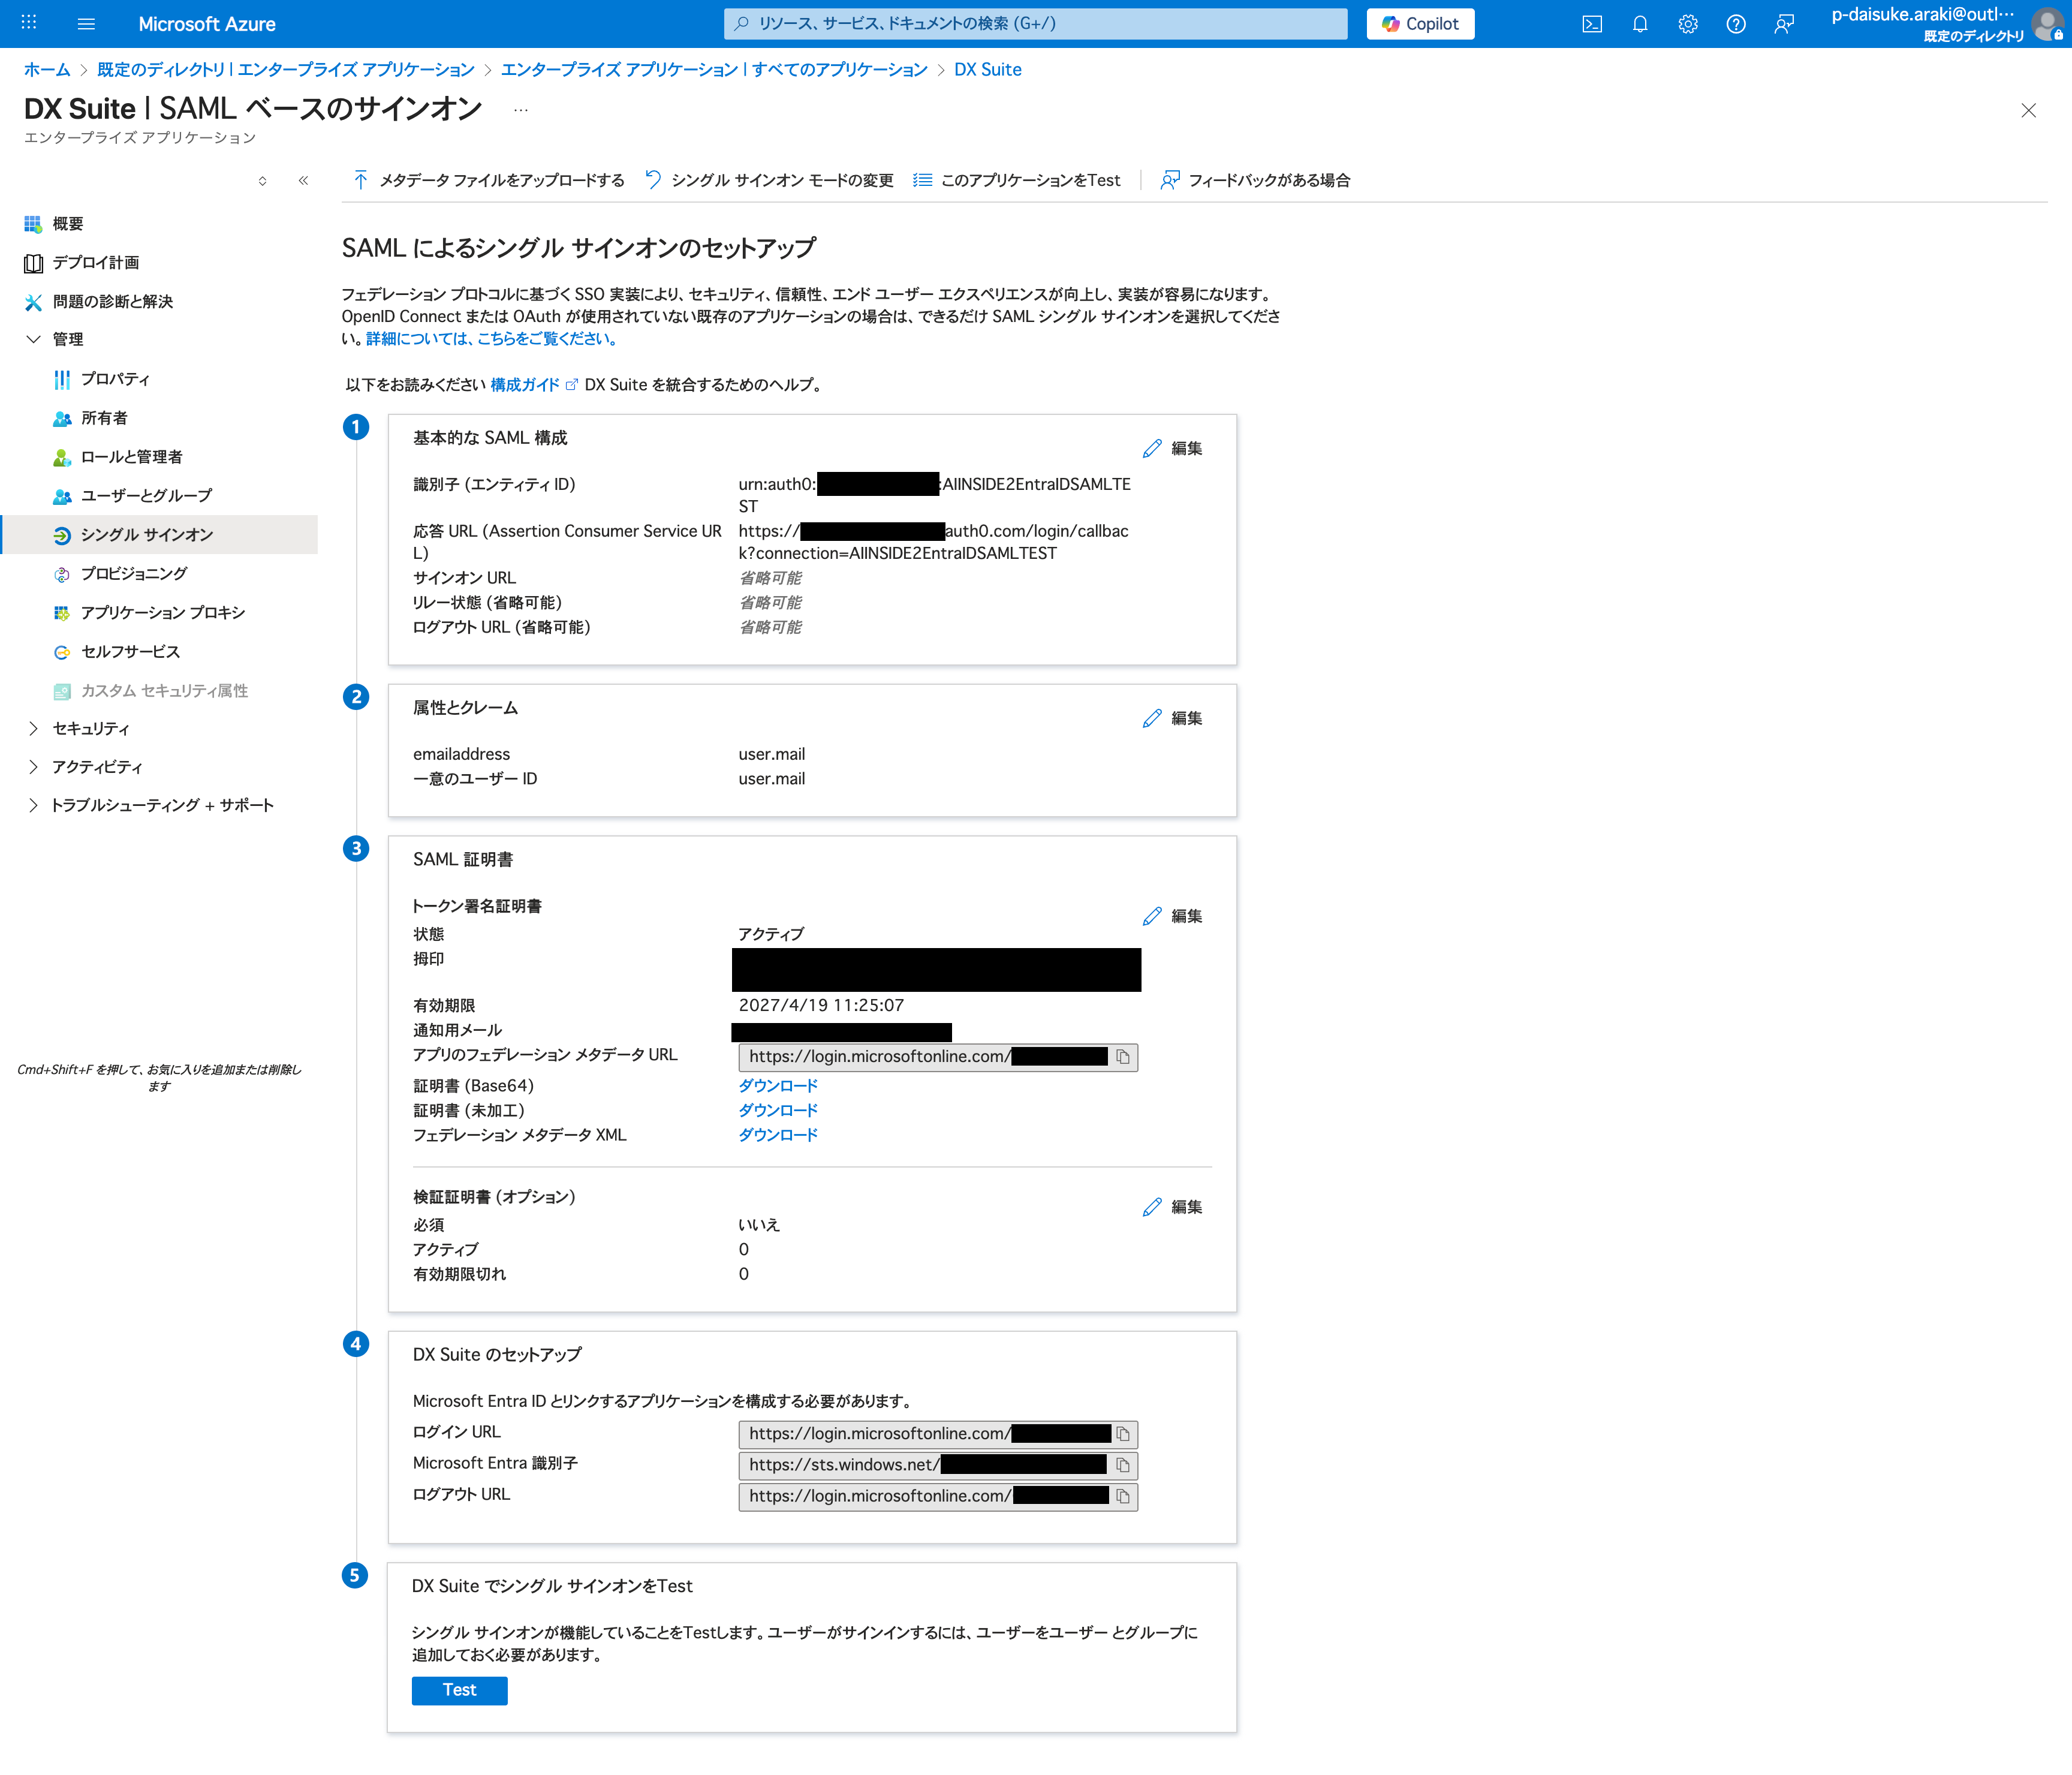
Task: Open the notifications bell
Action: [x=1640, y=23]
